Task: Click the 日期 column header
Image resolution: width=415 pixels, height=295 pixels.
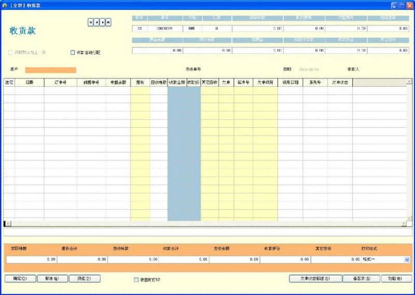Action: point(29,82)
